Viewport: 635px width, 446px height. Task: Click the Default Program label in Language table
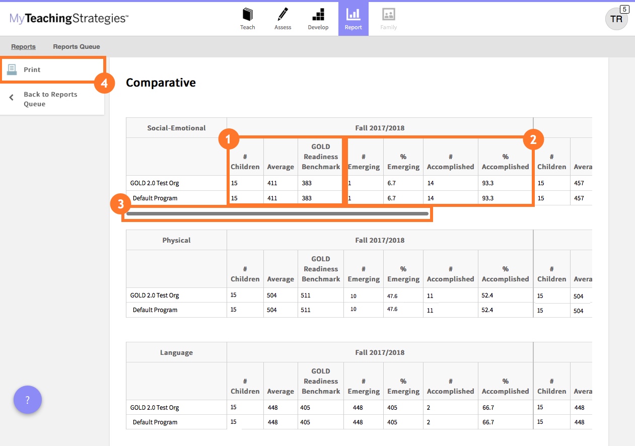coord(154,422)
